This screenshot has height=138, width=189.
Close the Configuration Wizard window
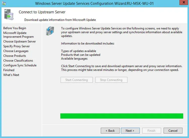click(183, 2)
